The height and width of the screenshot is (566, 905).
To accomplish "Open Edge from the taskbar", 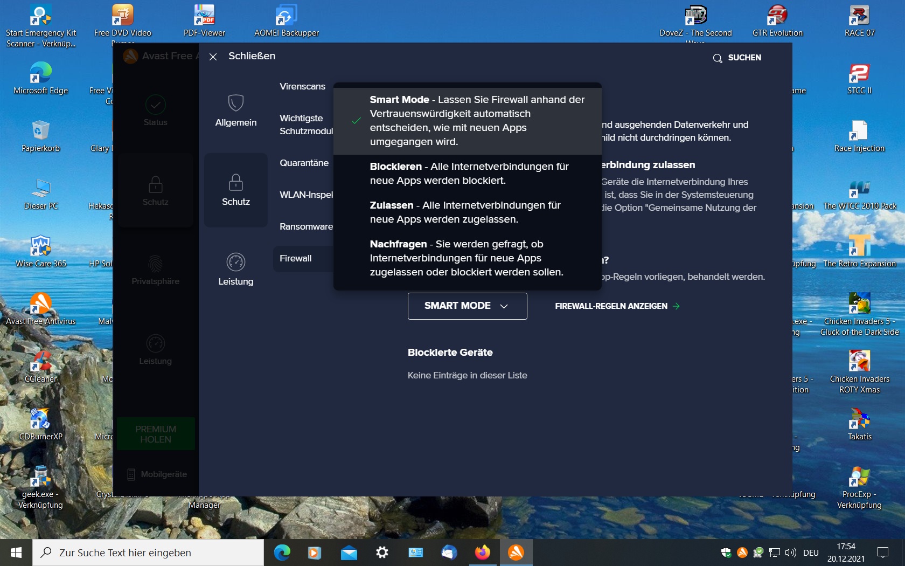I will click(282, 553).
